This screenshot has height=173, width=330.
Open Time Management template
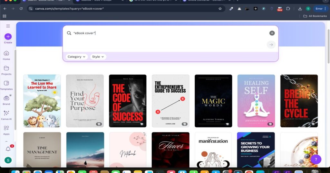point(42,150)
